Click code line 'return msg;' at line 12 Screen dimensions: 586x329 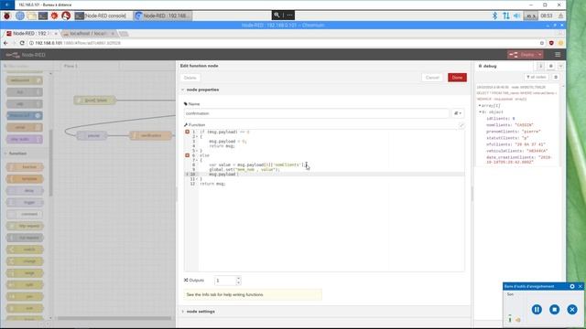point(212,184)
